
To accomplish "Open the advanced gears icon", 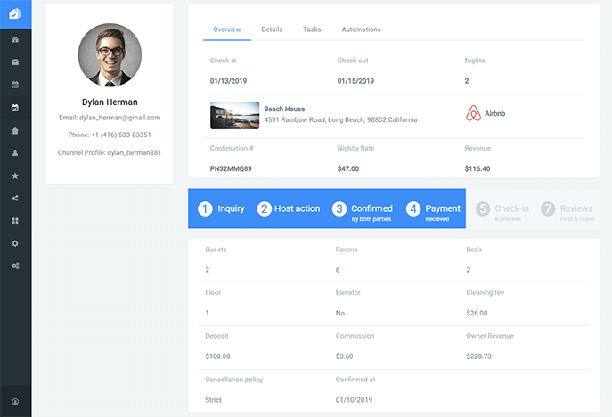I will [x=15, y=266].
